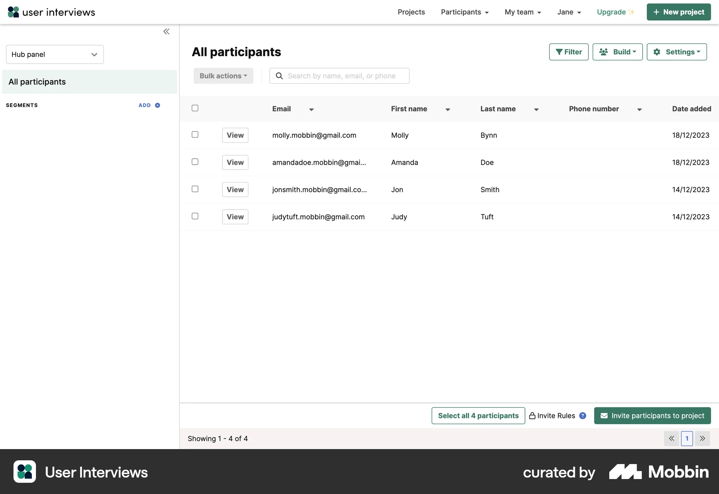Open the Projects menu

(x=411, y=12)
